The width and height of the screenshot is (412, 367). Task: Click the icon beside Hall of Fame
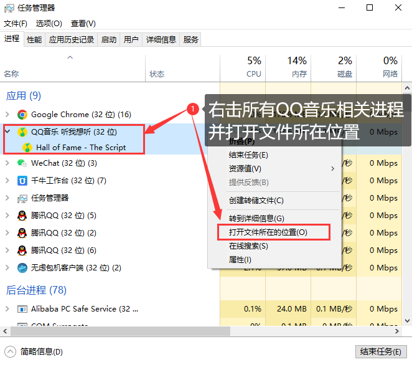pyautogui.click(x=27, y=148)
